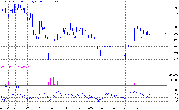The width and height of the screenshot is (179, 110).
Task: Click the '08' month label on time axis
Action: pyautogui.click(x=27, y=108)
